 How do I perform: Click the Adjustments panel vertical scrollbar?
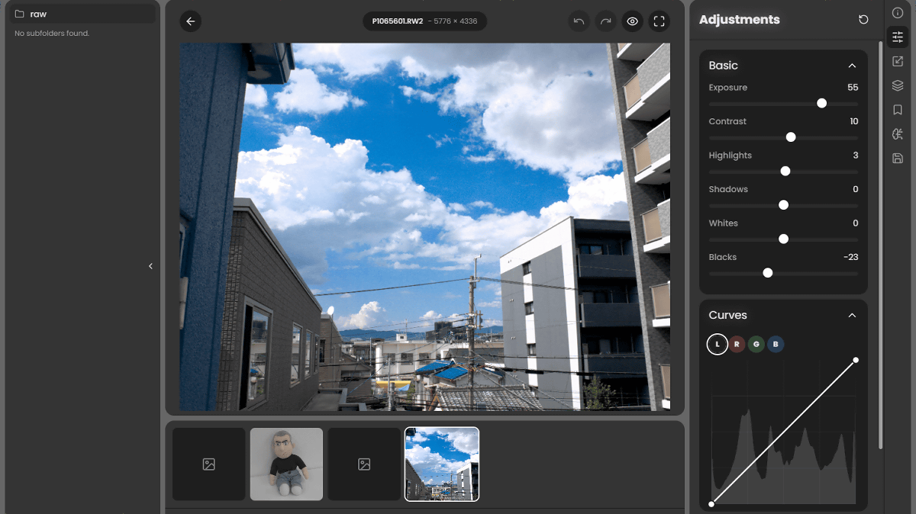pos(880,246)
